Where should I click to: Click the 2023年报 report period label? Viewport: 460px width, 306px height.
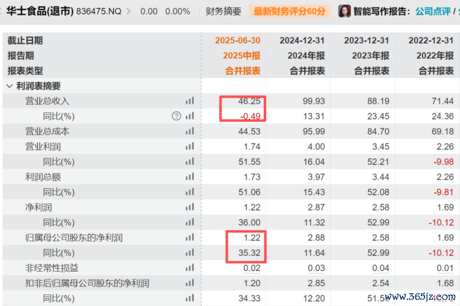tap(371, 56)
